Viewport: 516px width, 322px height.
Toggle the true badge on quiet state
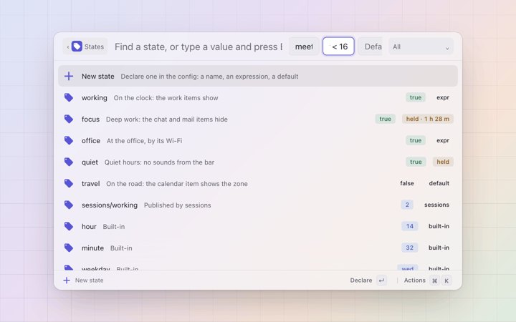click(x=415, y=162)
